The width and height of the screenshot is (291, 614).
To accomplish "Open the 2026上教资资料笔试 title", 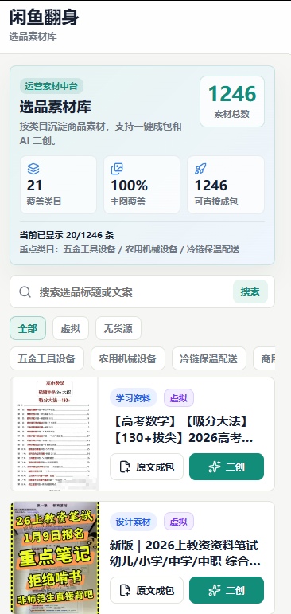I will 184,553.
